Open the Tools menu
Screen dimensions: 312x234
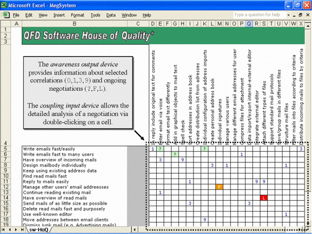coord(95,15)
